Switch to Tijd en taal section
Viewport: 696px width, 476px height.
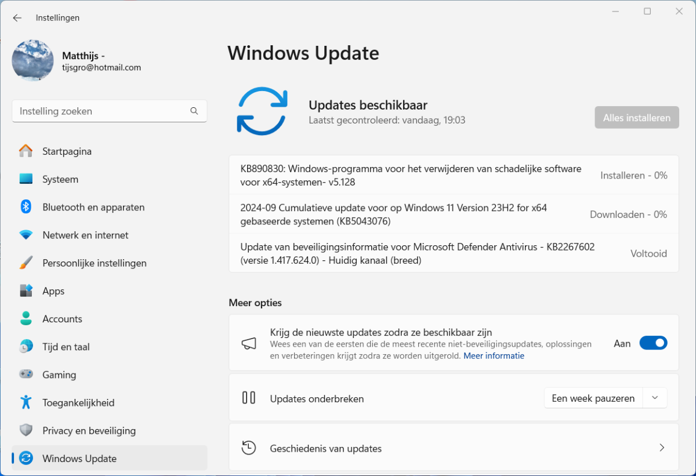66,347
